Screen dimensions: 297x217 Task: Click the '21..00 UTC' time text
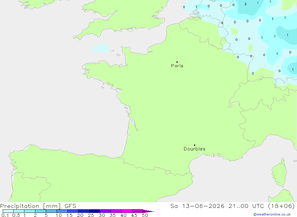[246, 206]
